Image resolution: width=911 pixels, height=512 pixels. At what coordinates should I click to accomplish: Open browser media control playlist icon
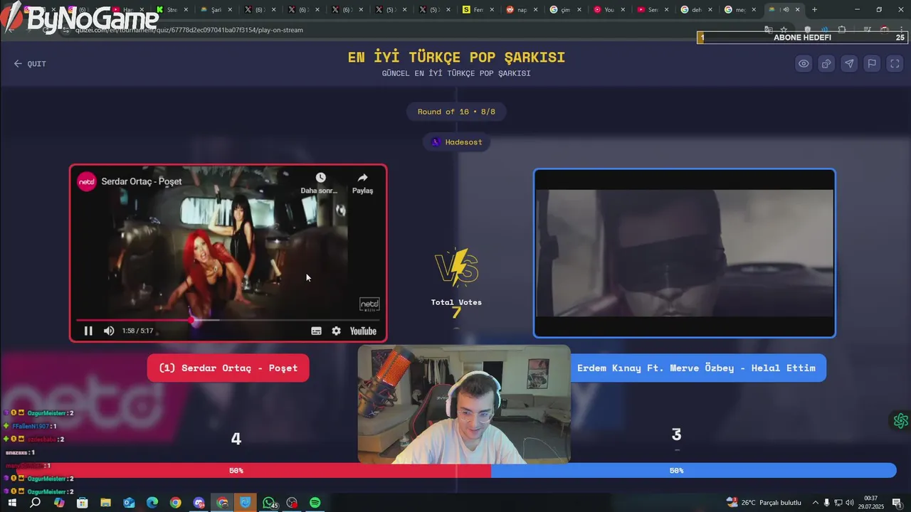click(867, 30)
